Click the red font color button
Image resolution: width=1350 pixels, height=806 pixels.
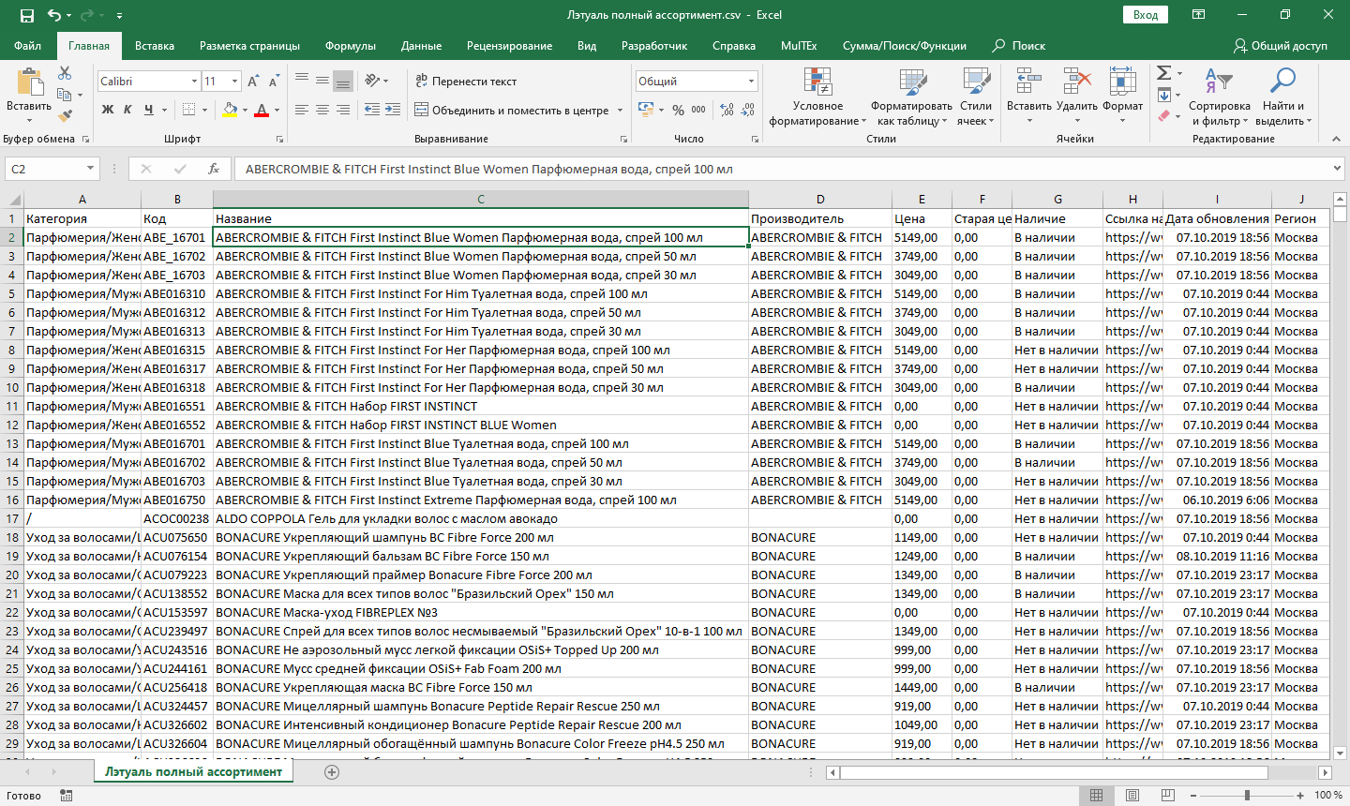click(x=262, y=110)
